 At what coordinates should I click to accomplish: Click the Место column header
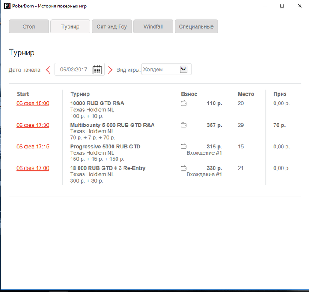[x=246, y=94]
